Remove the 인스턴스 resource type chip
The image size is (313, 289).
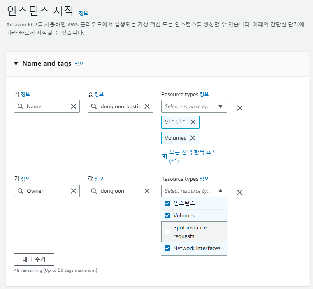[193, 122]
